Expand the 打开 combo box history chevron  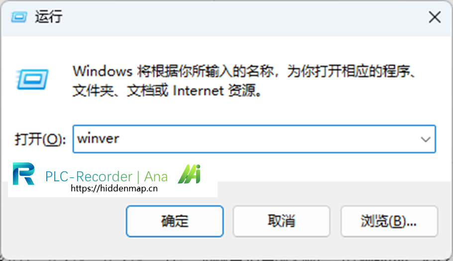click(425, 139)
